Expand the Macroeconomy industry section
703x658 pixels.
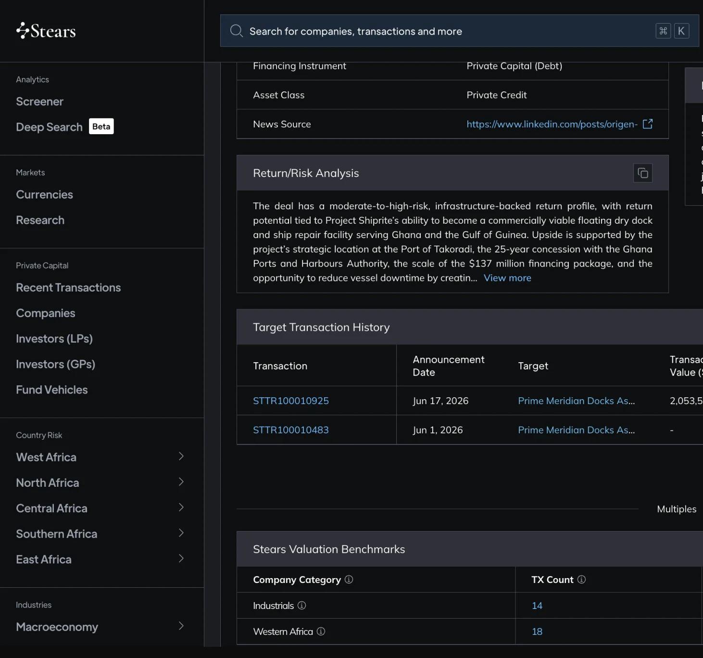pos(181,626)
